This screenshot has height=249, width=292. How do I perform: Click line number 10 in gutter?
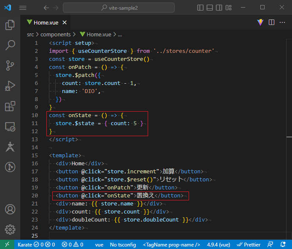point(35,115)
